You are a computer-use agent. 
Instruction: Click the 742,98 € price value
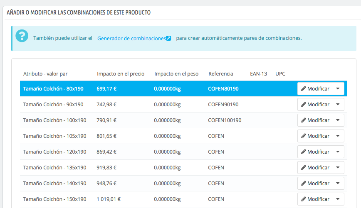tap(106, 105)
